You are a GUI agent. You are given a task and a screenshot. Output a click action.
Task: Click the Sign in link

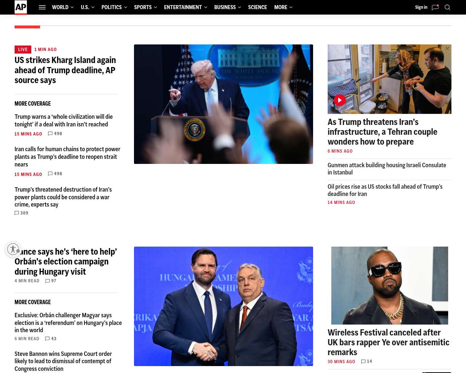pos(421,7)
